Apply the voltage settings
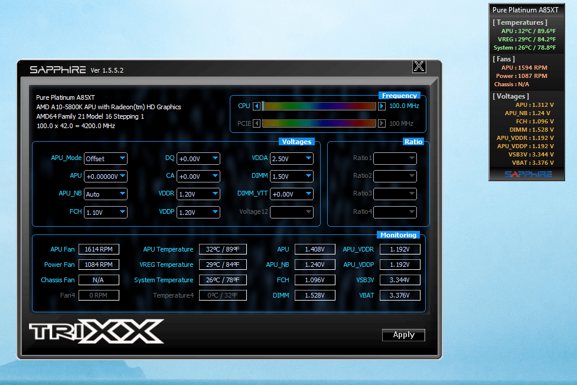The image size is (577, 385). pos(404,335)
